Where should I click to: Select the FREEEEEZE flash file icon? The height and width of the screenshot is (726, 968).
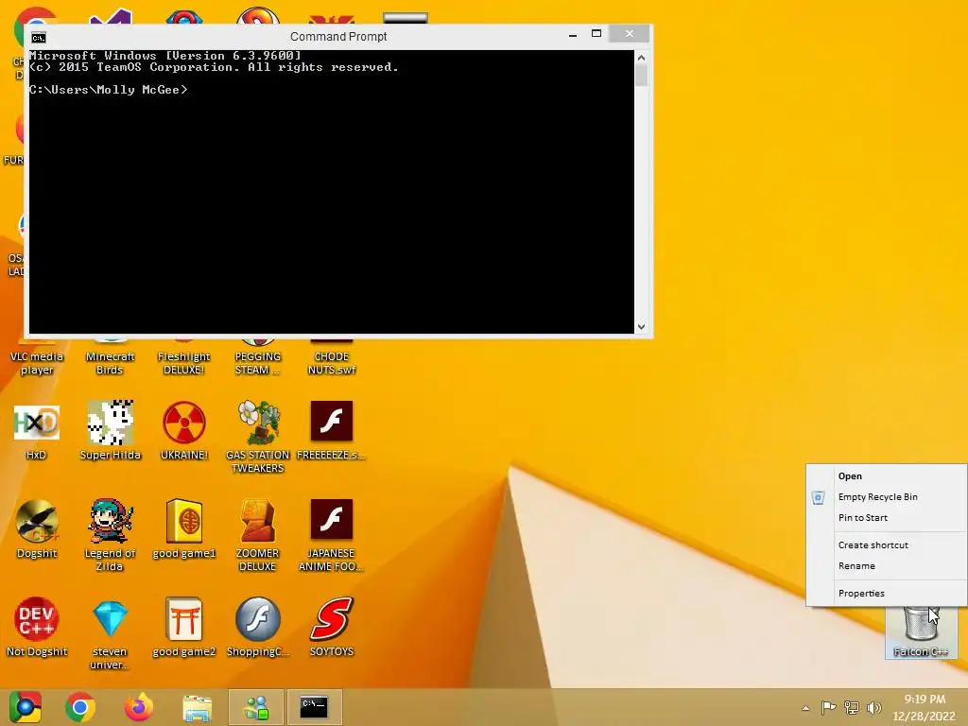332,431
